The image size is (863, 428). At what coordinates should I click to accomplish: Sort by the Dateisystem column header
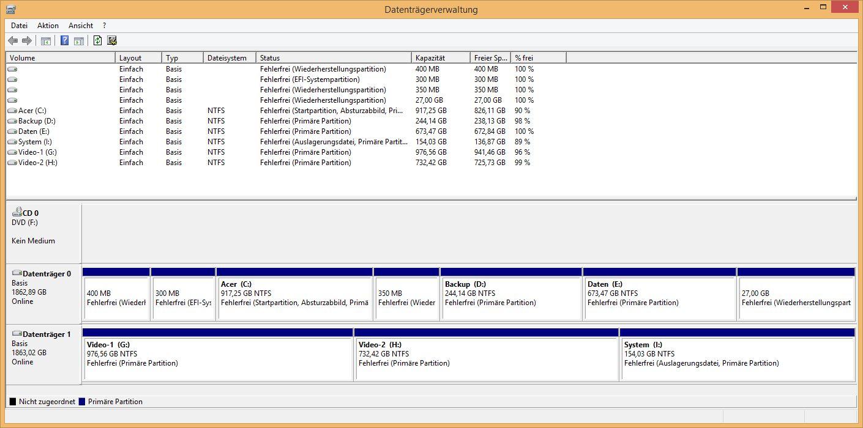pyautogui.click(x=230, y=58)
